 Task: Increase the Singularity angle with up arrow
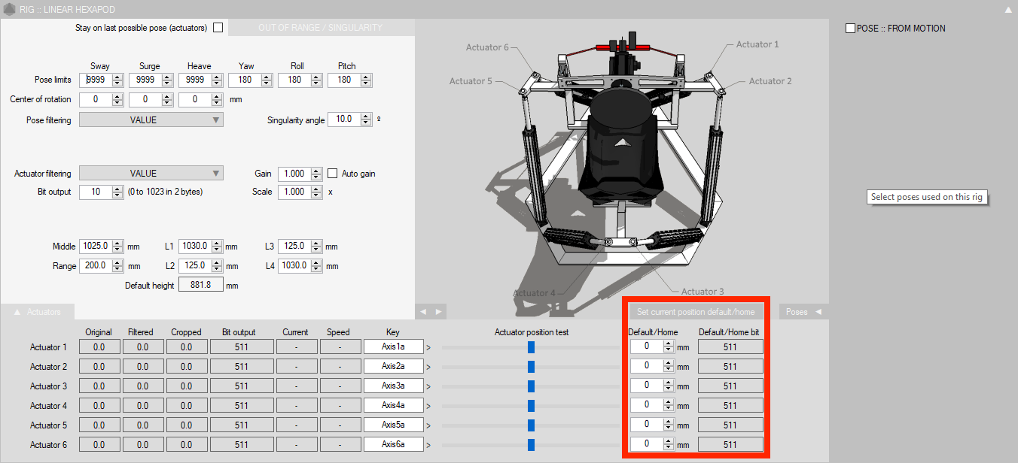tap(366, 116)
